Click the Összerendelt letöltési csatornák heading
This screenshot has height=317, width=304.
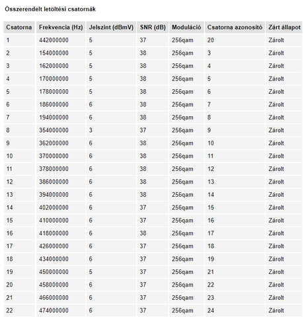(x=50, y=9)
